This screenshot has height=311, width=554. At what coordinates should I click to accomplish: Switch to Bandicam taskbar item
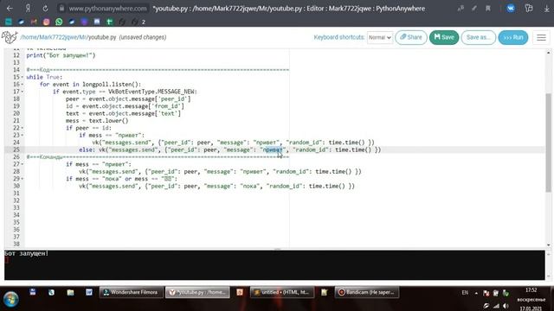pos(367,292)
